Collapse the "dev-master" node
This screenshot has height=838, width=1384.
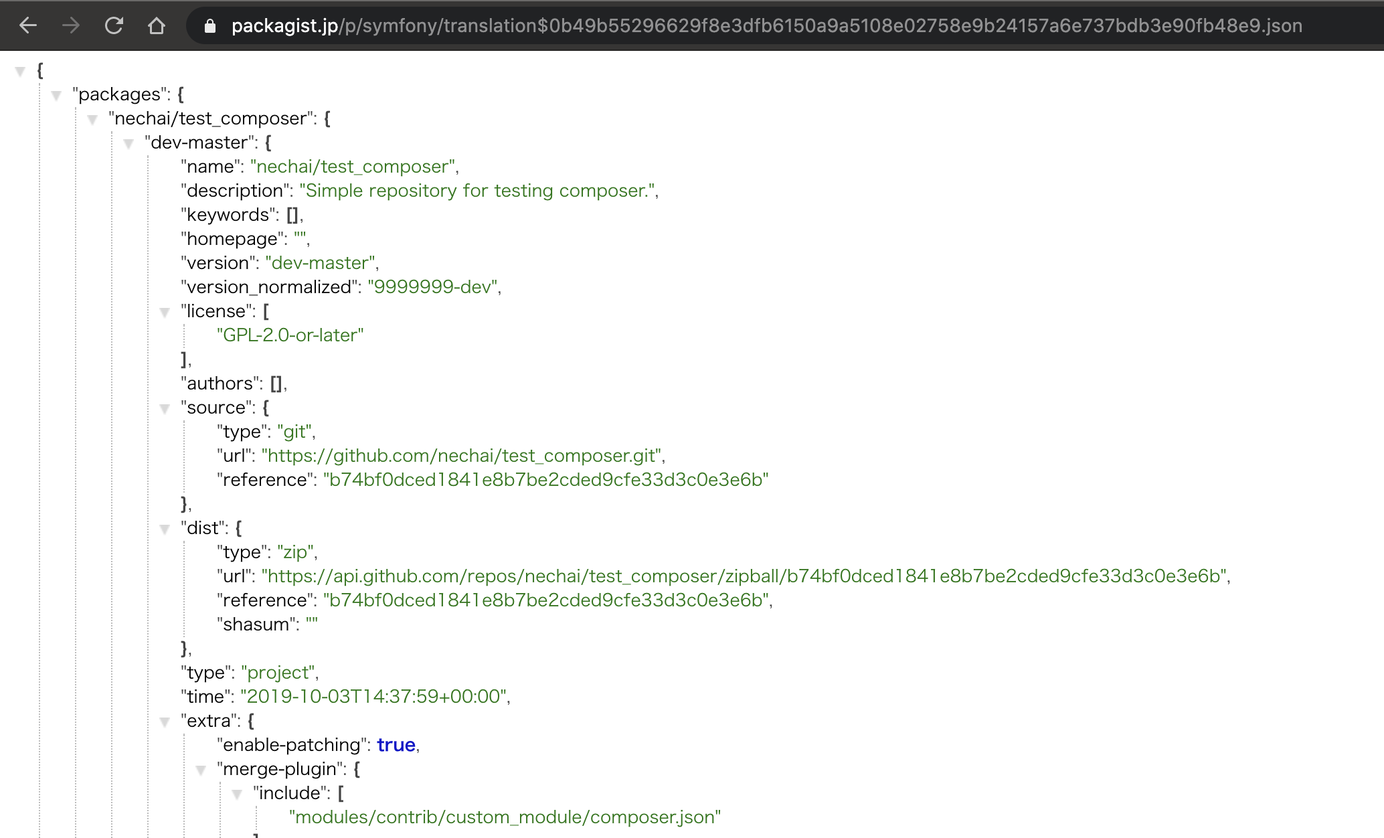[128, 143]
